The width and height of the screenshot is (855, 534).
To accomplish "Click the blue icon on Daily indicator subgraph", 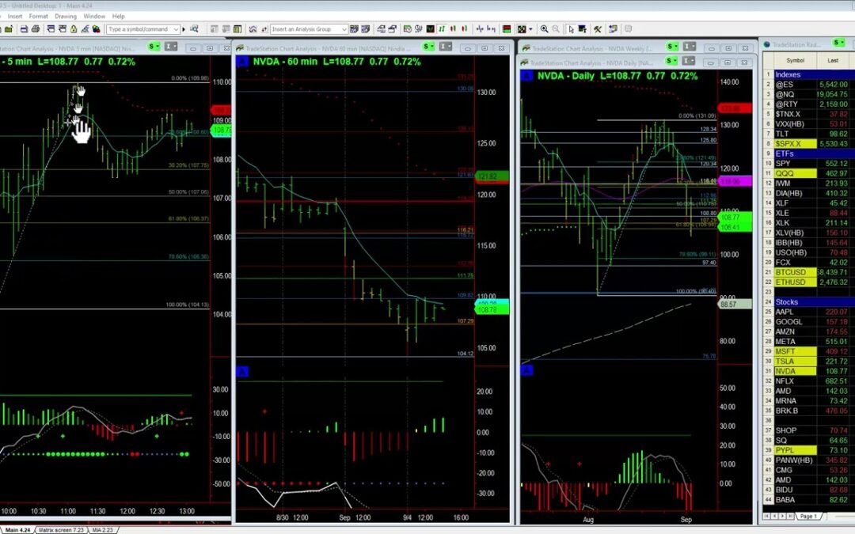I will (x=526, y=370).
